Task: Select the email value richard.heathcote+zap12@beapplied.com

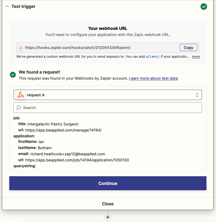Action: pyautogui.click(x=68, y=154)
